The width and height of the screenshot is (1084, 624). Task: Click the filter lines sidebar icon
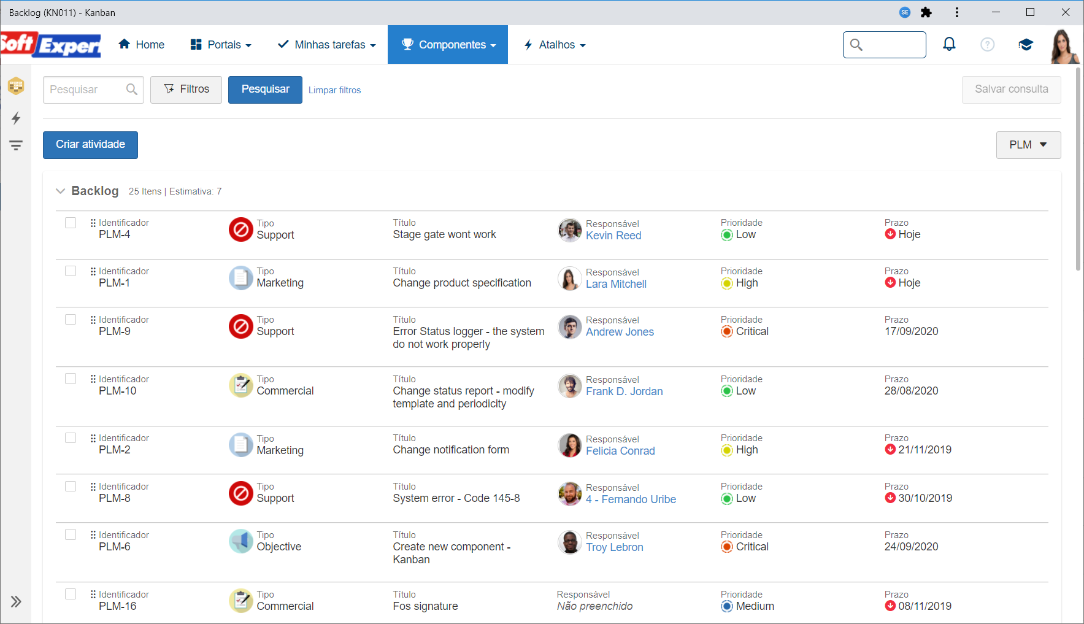(x=16, y=145)
